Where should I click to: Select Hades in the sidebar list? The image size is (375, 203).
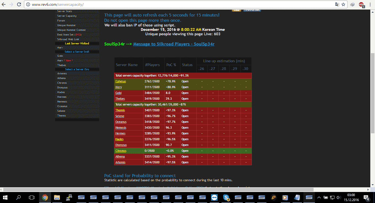tap(61, 92)
